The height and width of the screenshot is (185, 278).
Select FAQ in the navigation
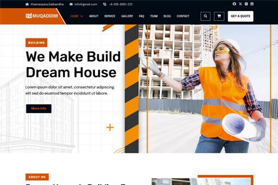pyautogui.click(x=141, y=16)
